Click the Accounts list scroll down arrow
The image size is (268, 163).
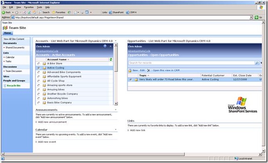pyautogui.click(x=116, y=104)
